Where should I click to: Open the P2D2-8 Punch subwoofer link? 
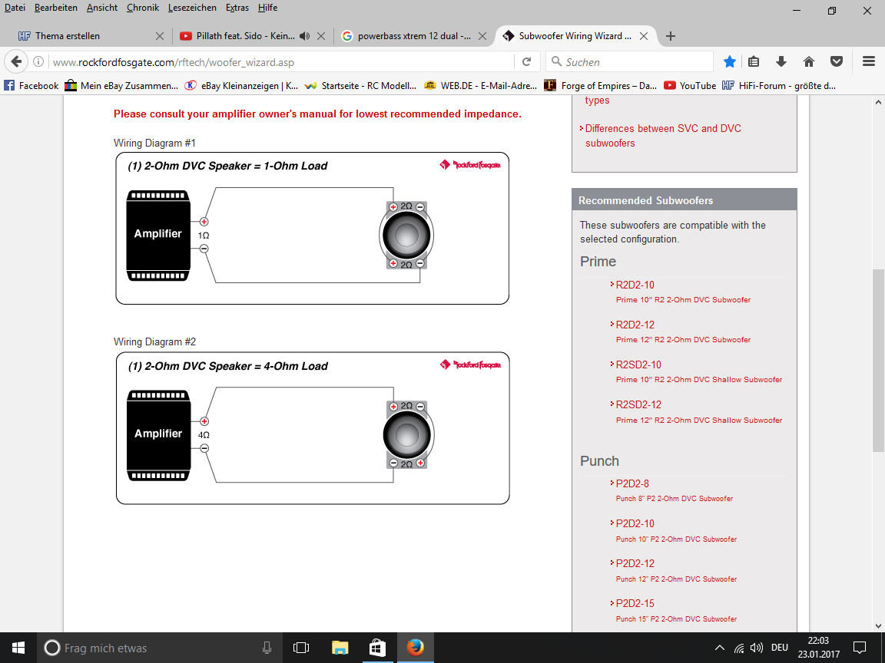632,483
